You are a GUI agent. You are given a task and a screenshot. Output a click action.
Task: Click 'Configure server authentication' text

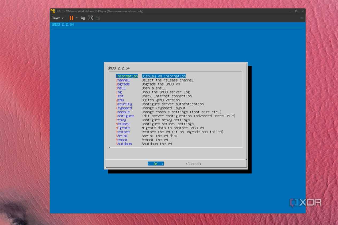point(173,104)
